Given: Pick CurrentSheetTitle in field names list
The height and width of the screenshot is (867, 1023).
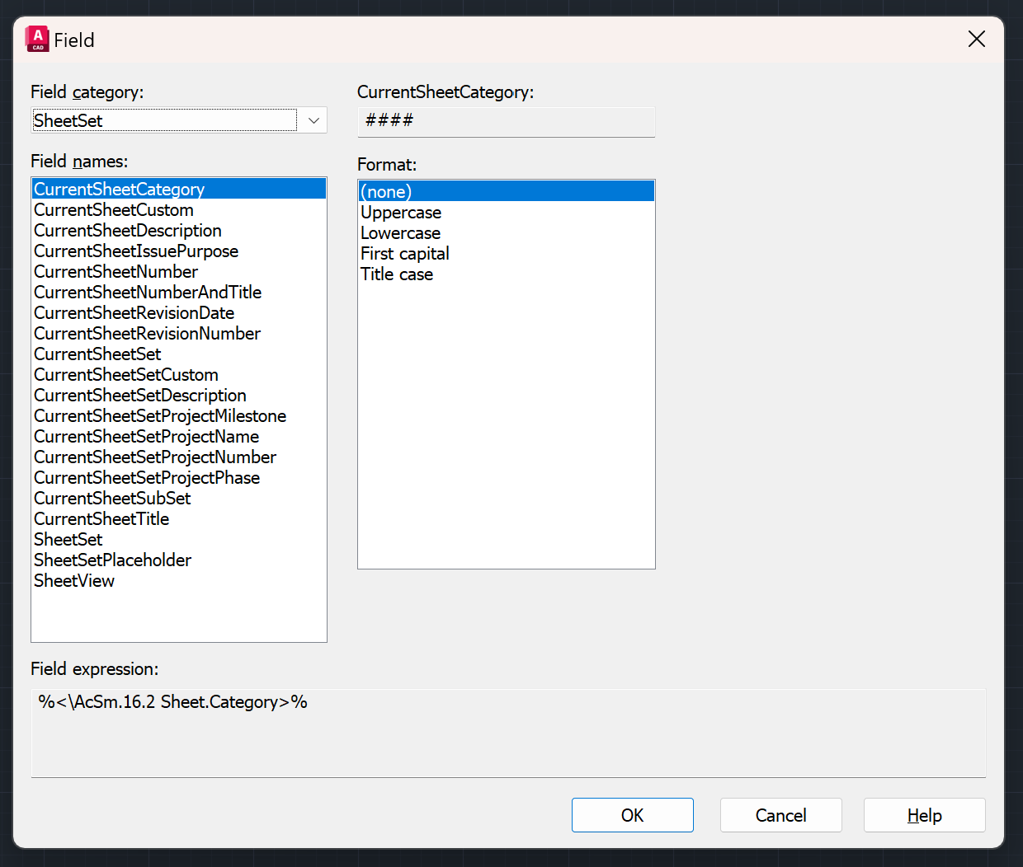Looking at the screenshot, I should [101, 519].
